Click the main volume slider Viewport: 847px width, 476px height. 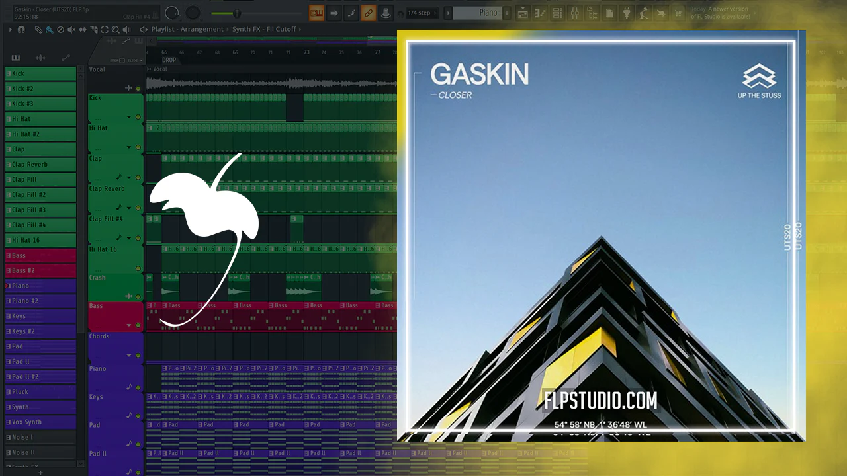[x=255, y=13]
